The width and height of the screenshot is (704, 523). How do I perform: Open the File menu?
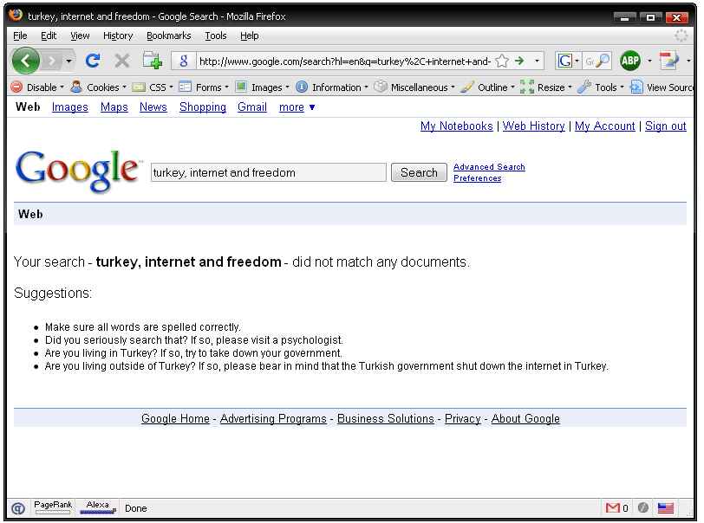point(20,36)
